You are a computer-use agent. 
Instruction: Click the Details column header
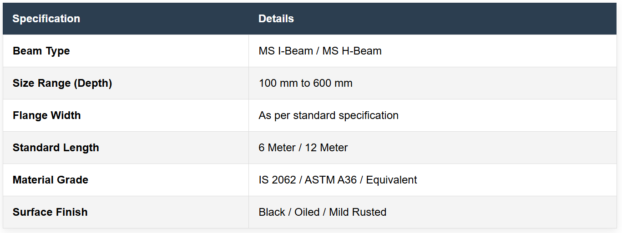276,19
